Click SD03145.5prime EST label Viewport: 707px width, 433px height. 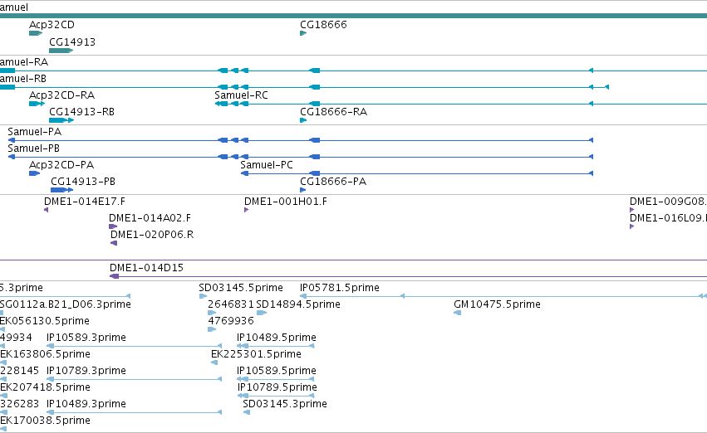(x=241, y=288)
